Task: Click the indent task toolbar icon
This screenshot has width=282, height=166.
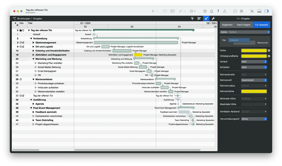Action: [164, 11]
